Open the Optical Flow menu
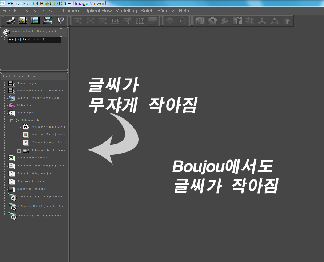 click(98, 11)
